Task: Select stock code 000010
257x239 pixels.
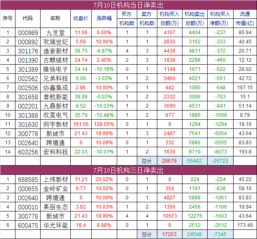Action: (x=28, y=207)
